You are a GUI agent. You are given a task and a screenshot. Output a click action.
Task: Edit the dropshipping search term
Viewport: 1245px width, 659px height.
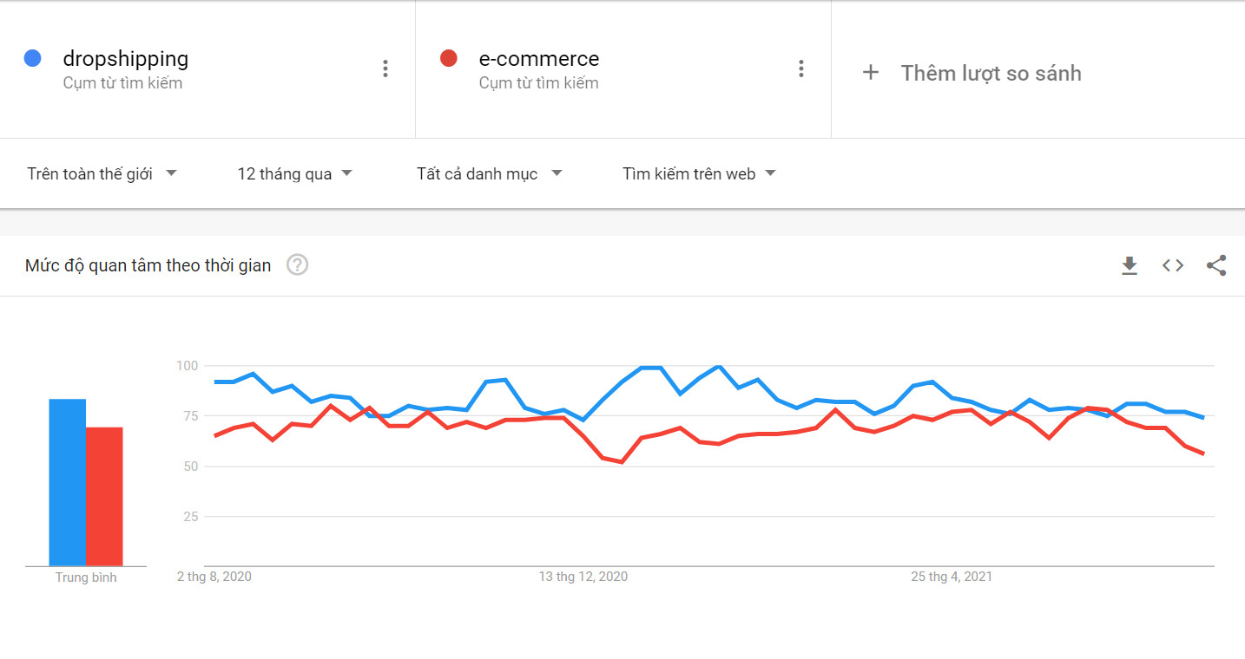[x=126, y=59]
